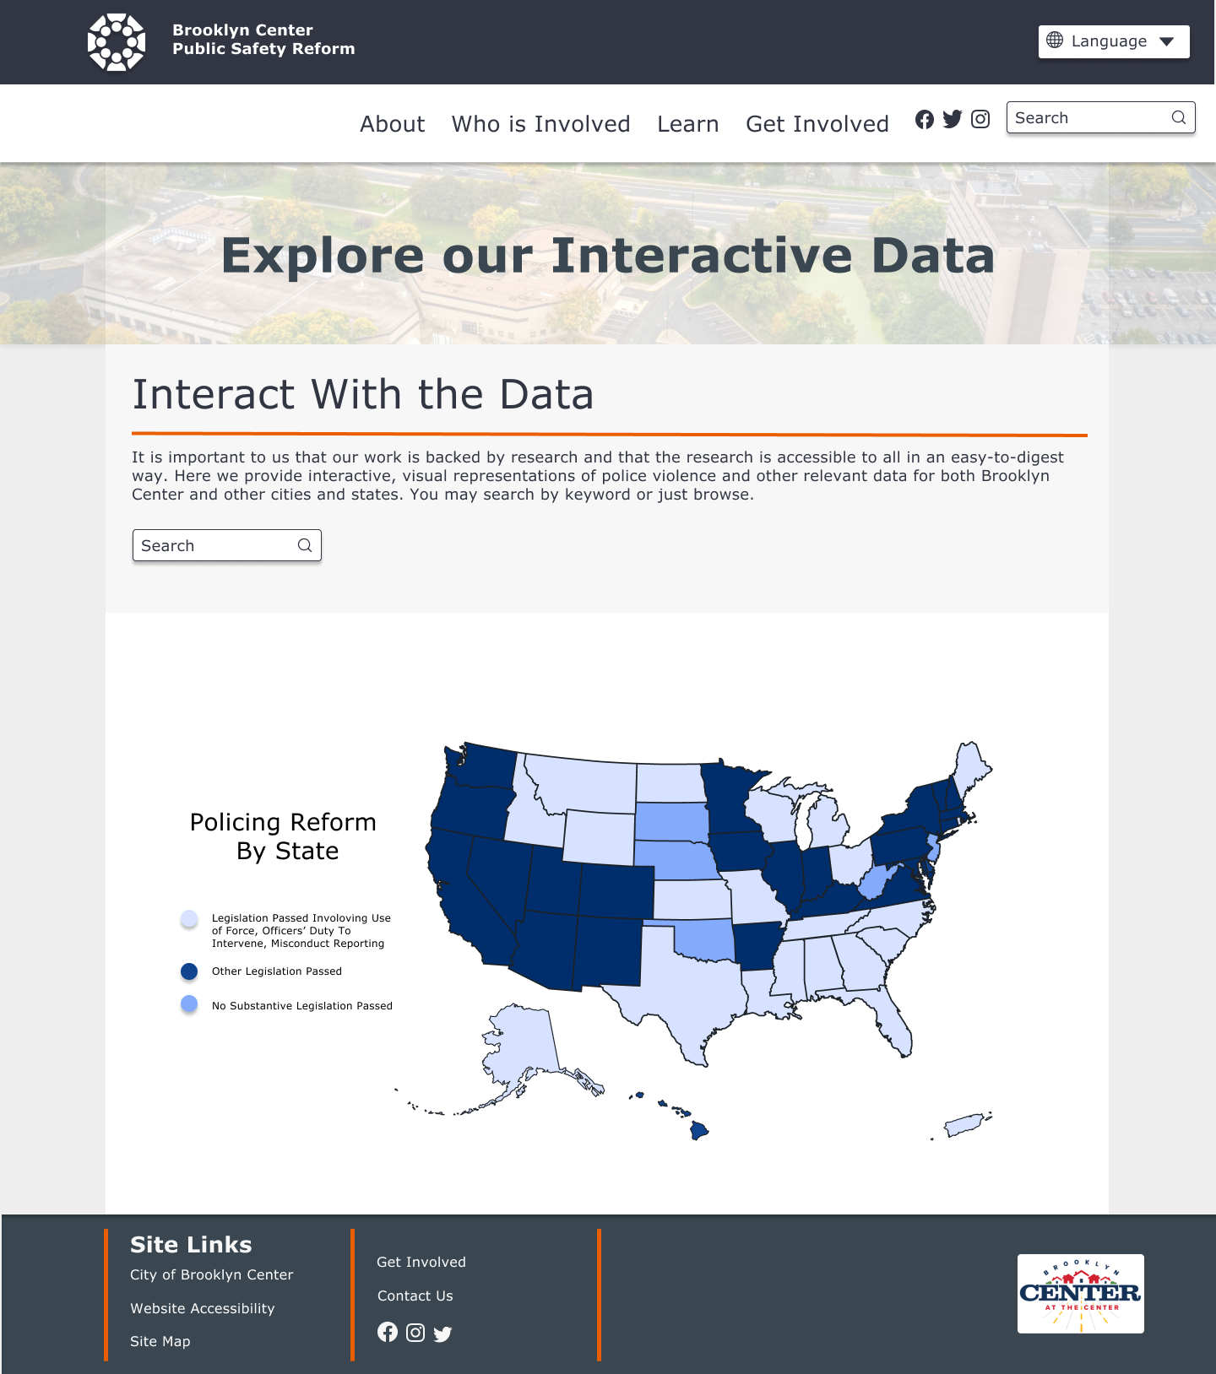Click the light blue Use of Force legend dot
The image size is (1216, 1374).
(x=189, y=919)
